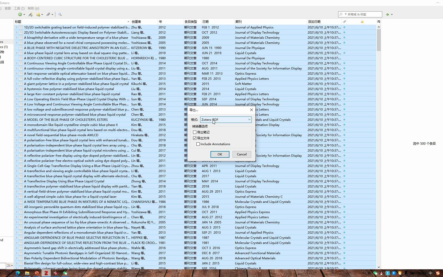Open Advanced Search magnifier icon
Viewport: 443px width, 277px height.
pos(60,14)
